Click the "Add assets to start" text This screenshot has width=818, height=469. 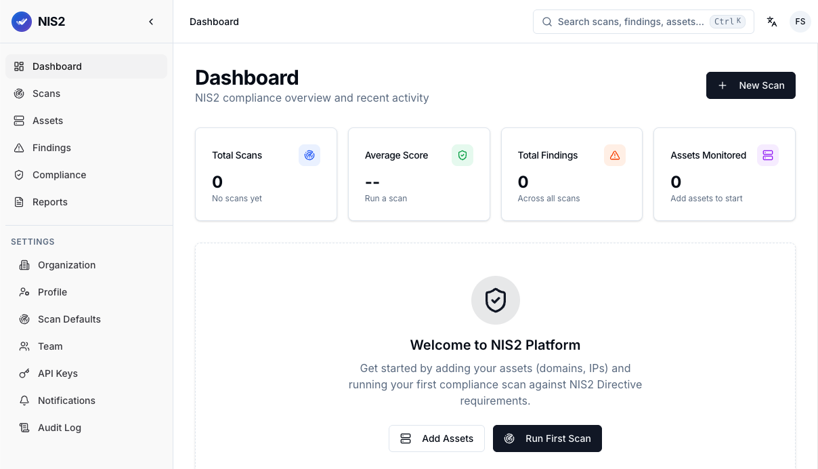(706, 199)
